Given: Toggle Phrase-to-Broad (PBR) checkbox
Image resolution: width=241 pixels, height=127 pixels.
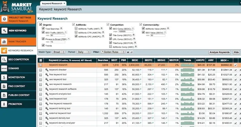Looking at the screenshot, I should pos(43,39).
